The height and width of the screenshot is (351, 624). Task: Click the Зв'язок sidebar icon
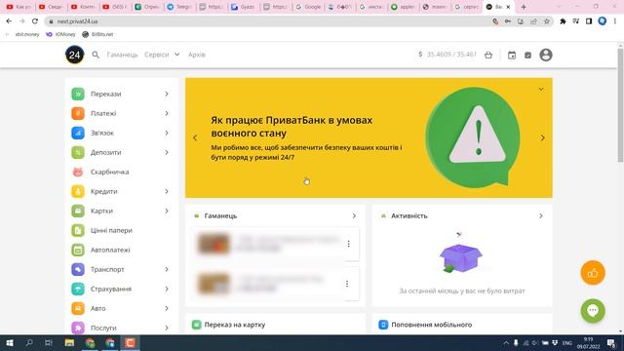tap(78, 133)
